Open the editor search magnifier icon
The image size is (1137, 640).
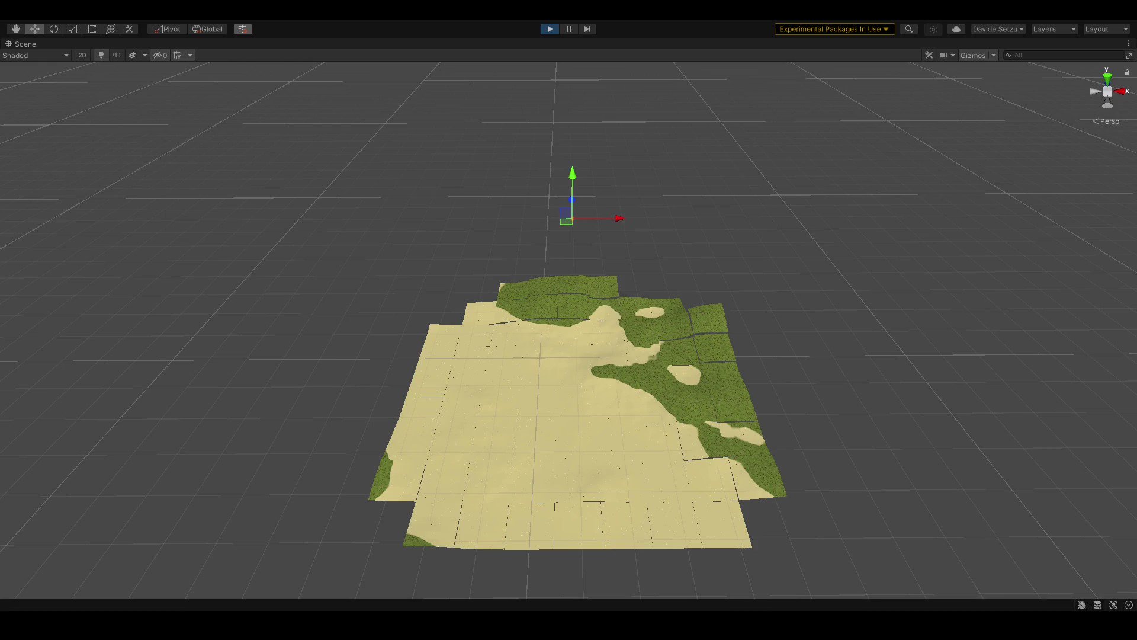click(x=908, y=29)
